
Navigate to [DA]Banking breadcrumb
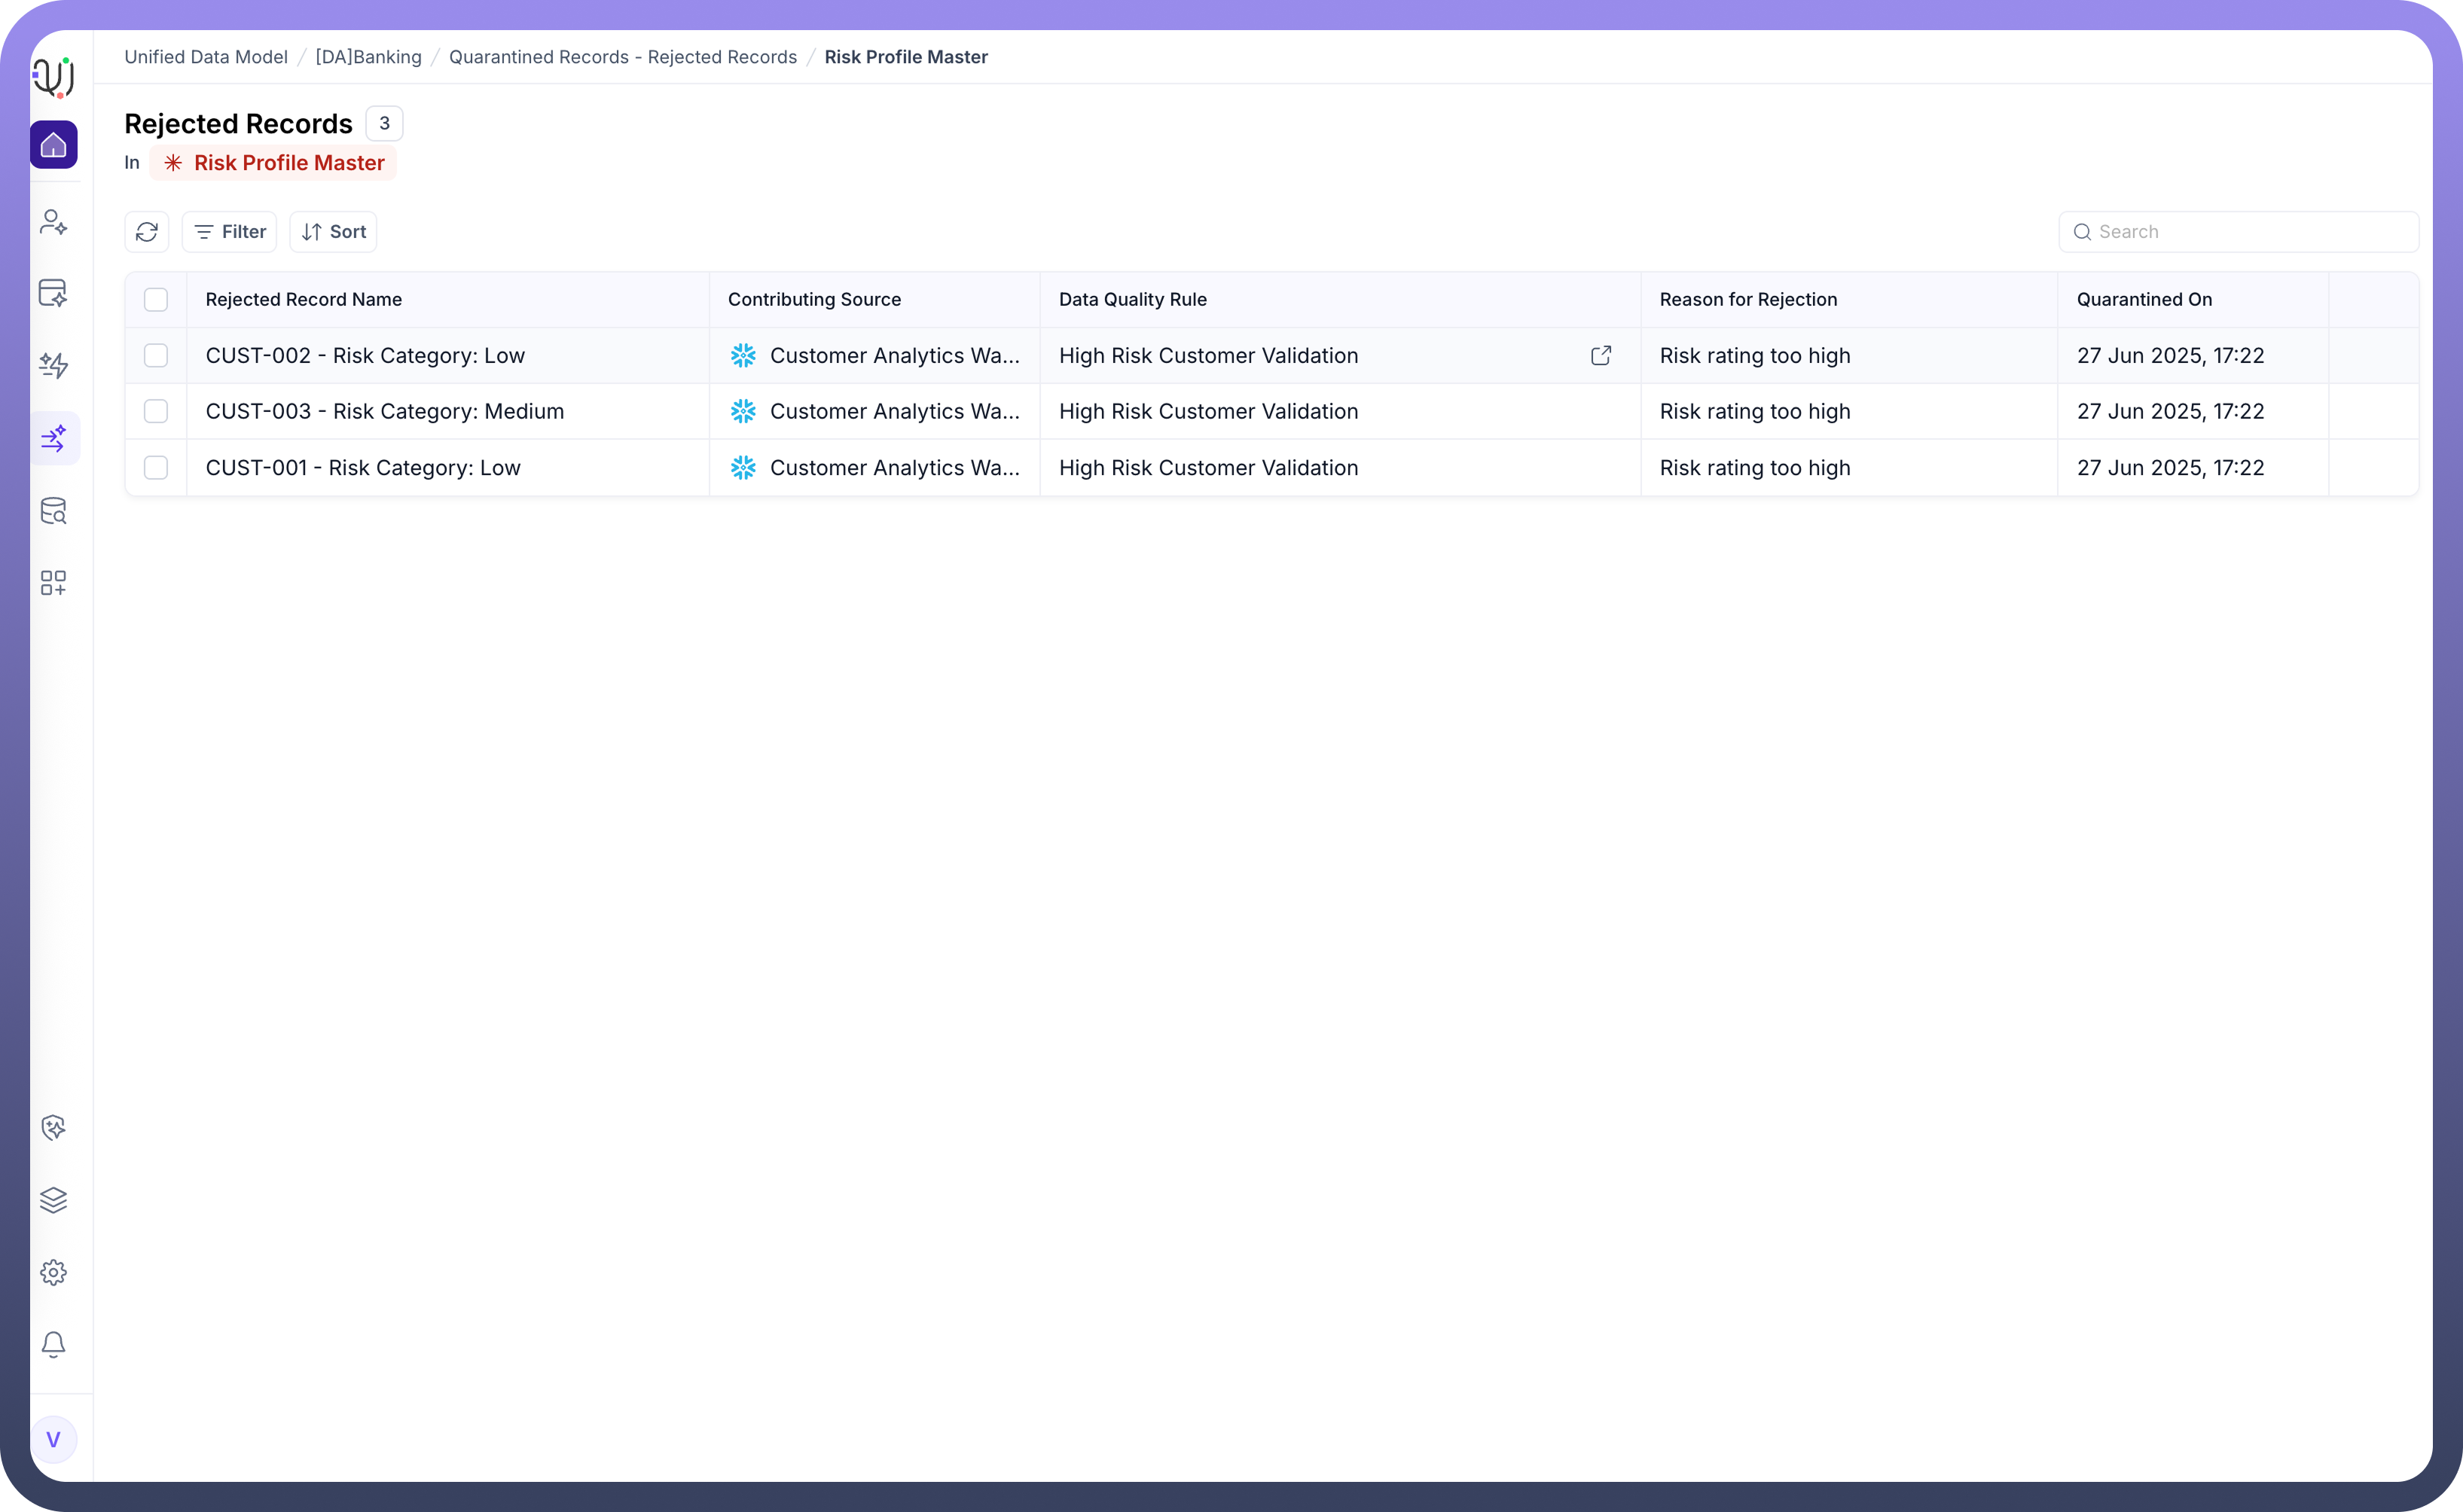369,57
